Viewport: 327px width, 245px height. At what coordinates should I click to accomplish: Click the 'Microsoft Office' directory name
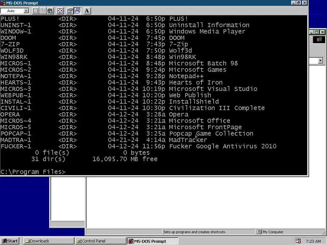tap(200, 121)
